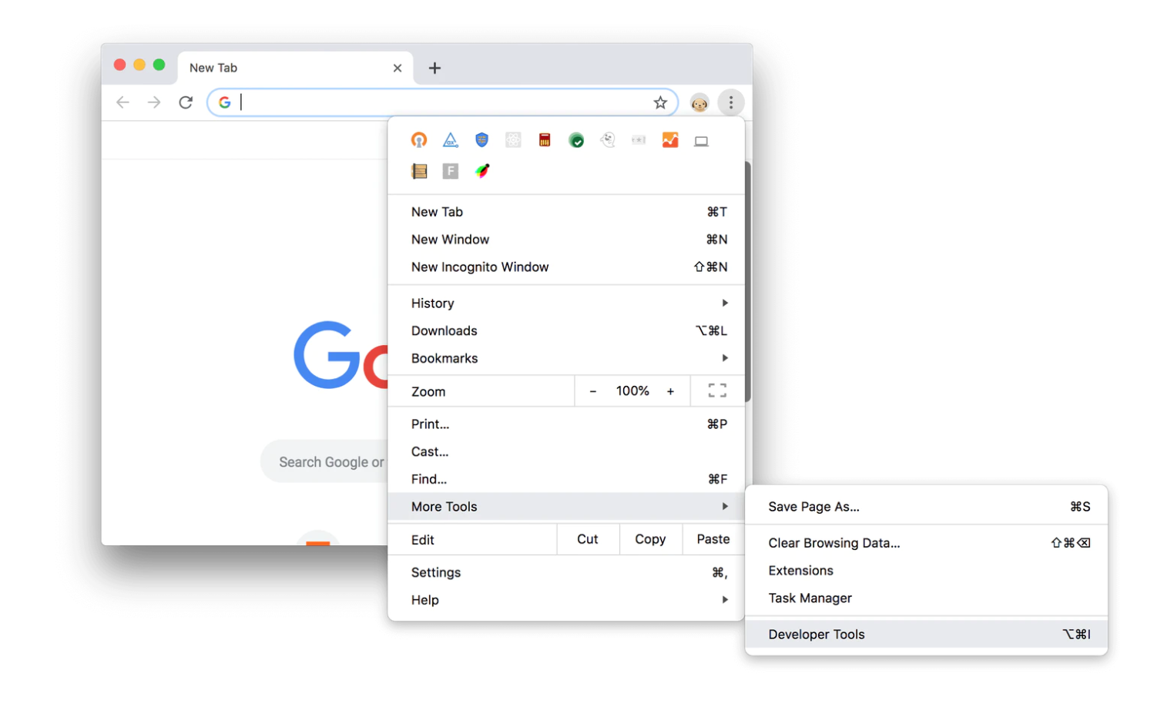
Task: Bookmark this page with the star icon
Action: click(660, 102)
